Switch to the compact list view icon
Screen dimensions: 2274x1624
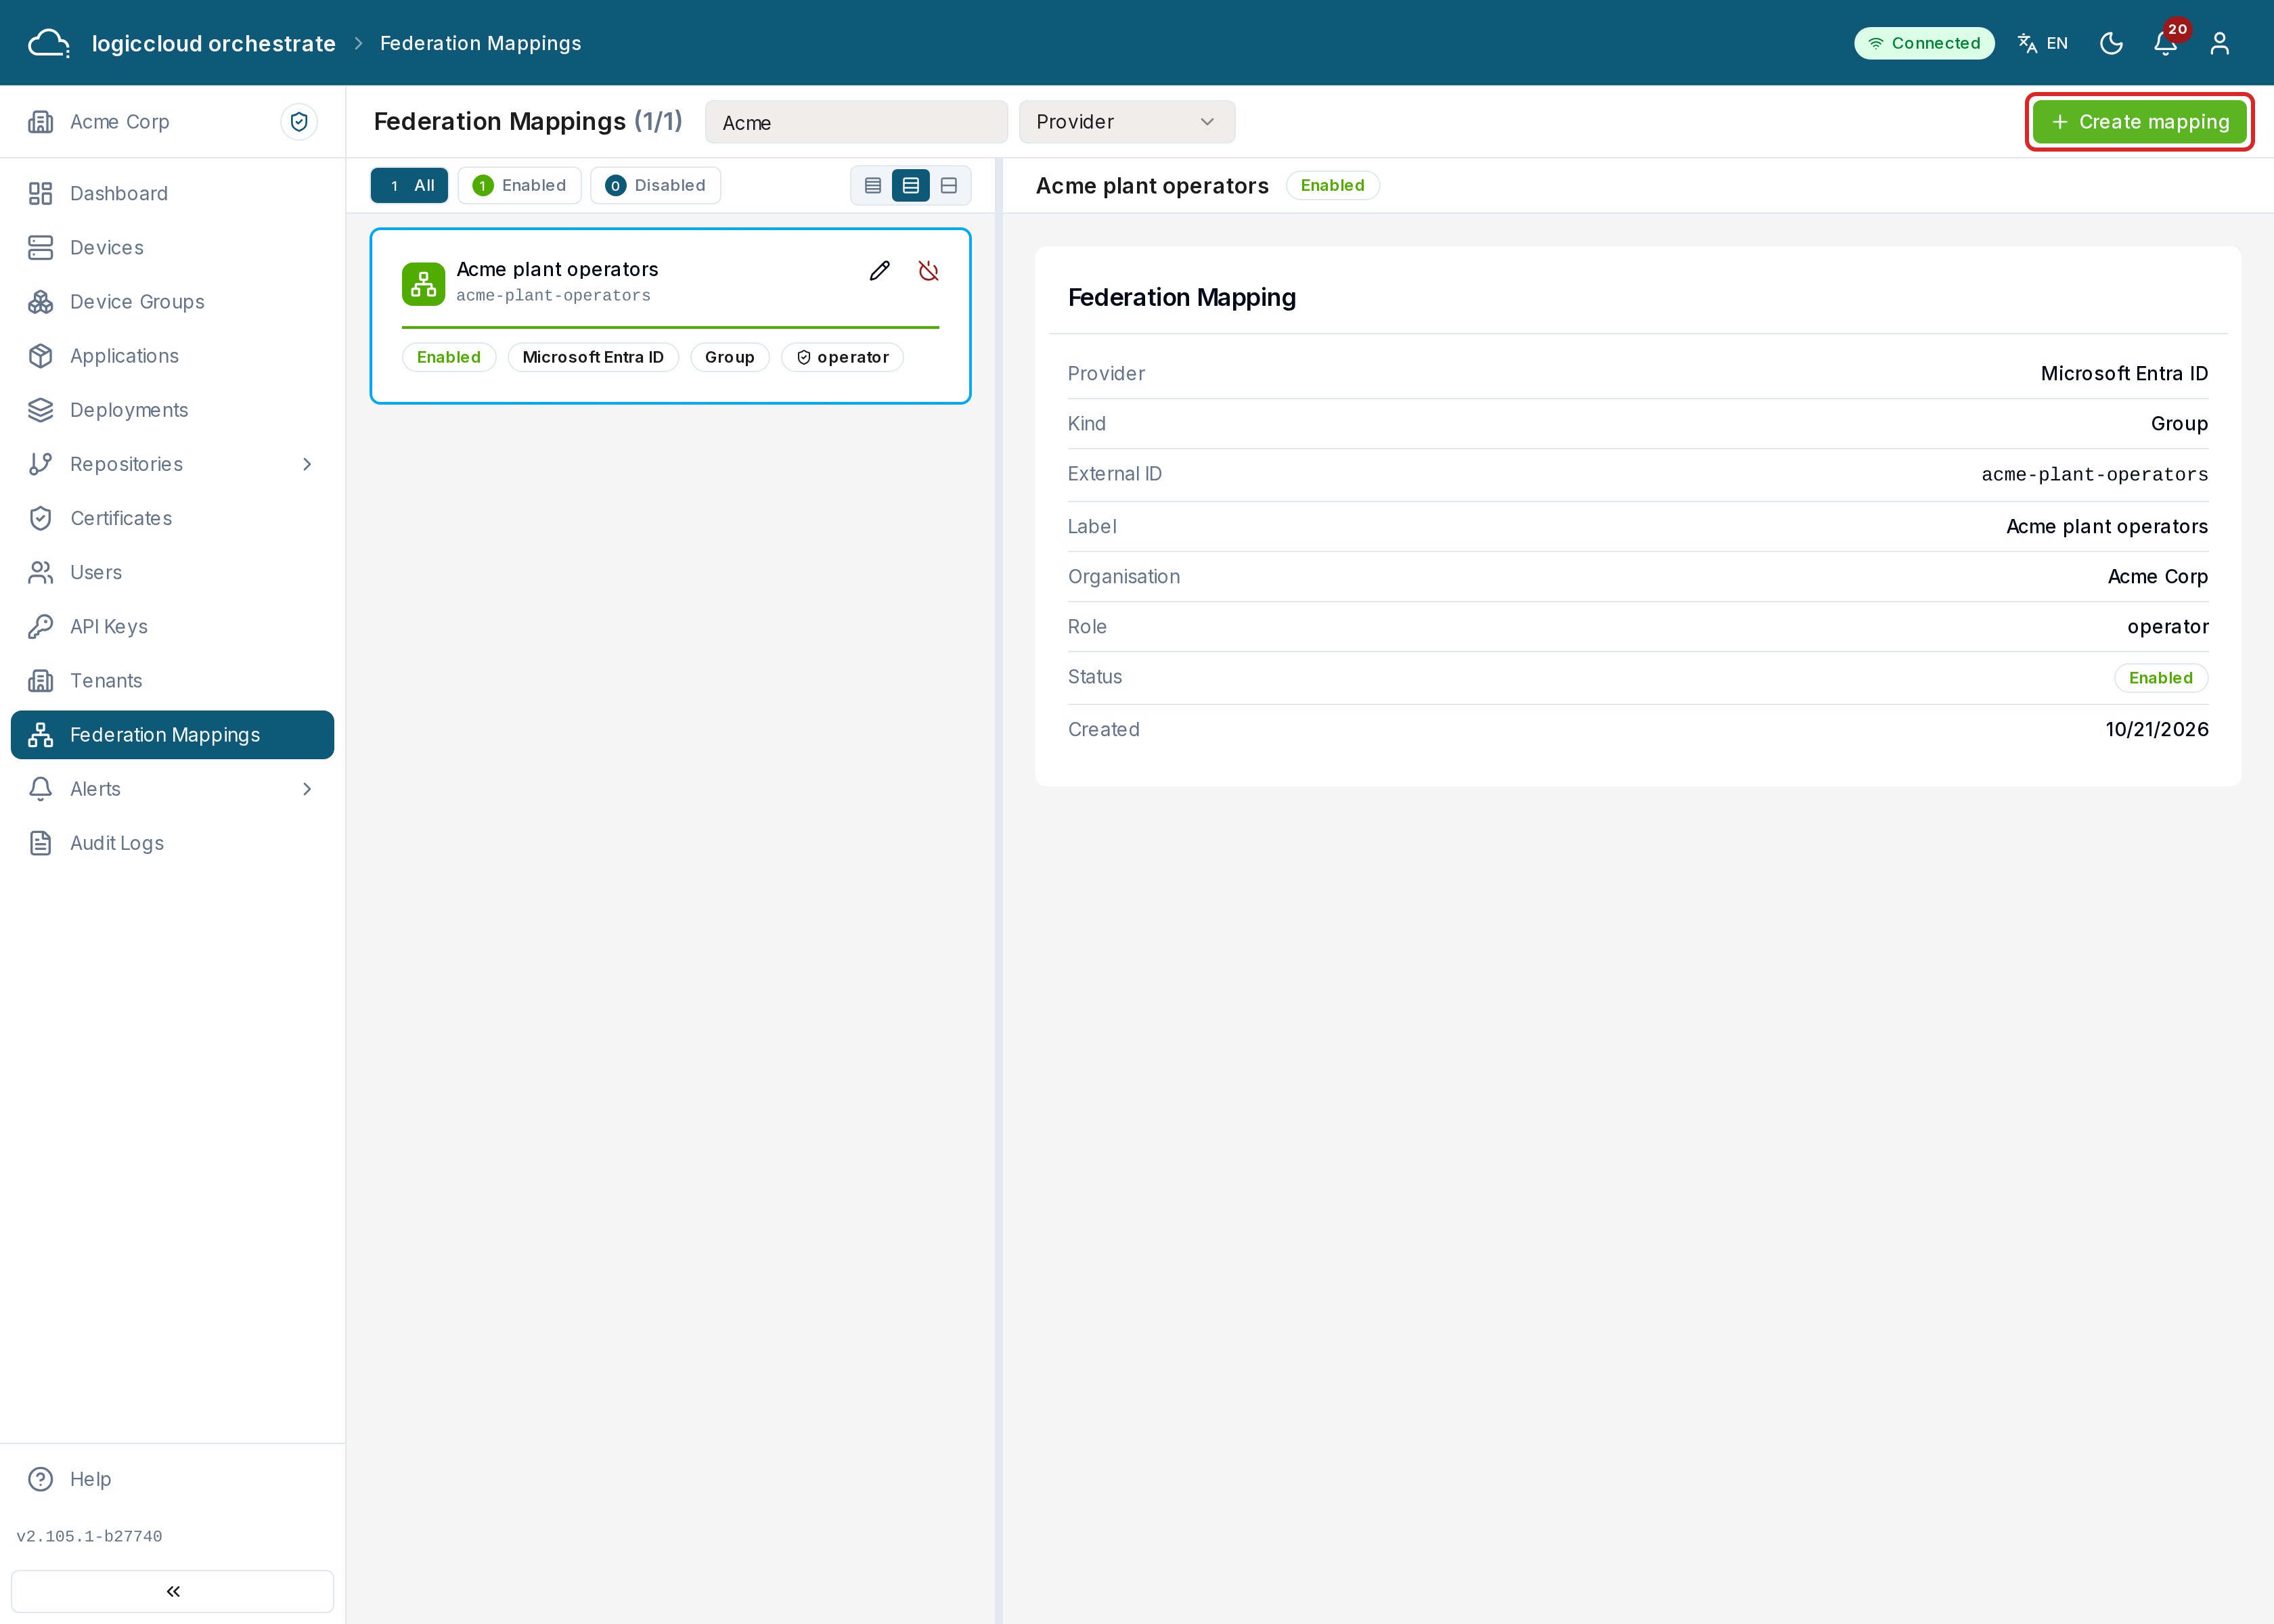pyautogui.click(x=873, y=185)
